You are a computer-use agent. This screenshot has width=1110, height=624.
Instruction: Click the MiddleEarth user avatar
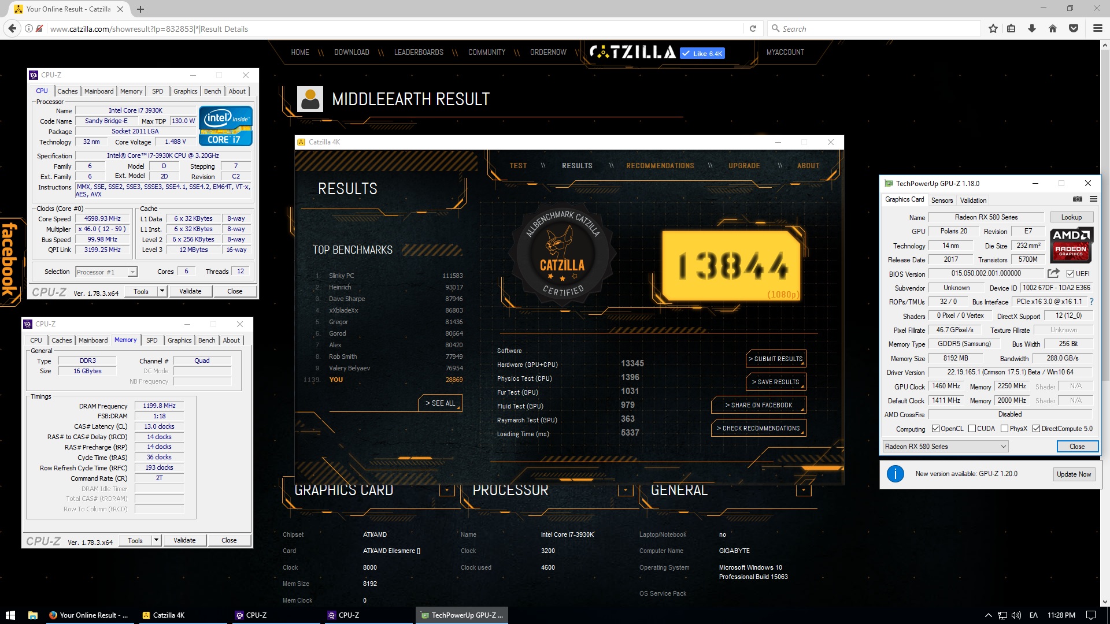pos(310,99)
